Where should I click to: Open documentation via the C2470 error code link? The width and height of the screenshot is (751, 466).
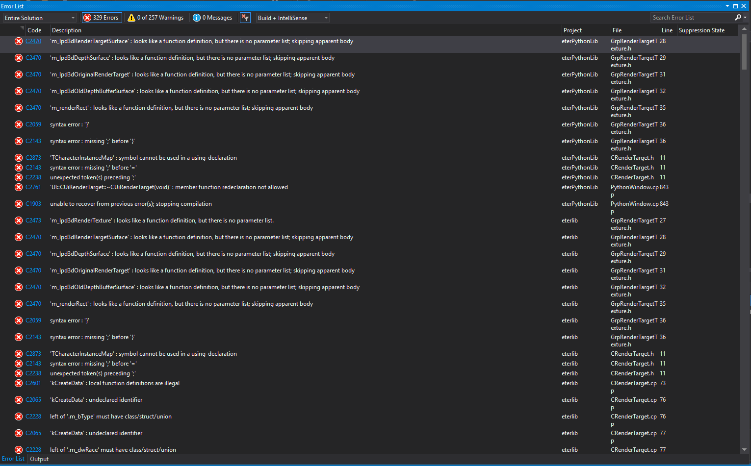33,41
